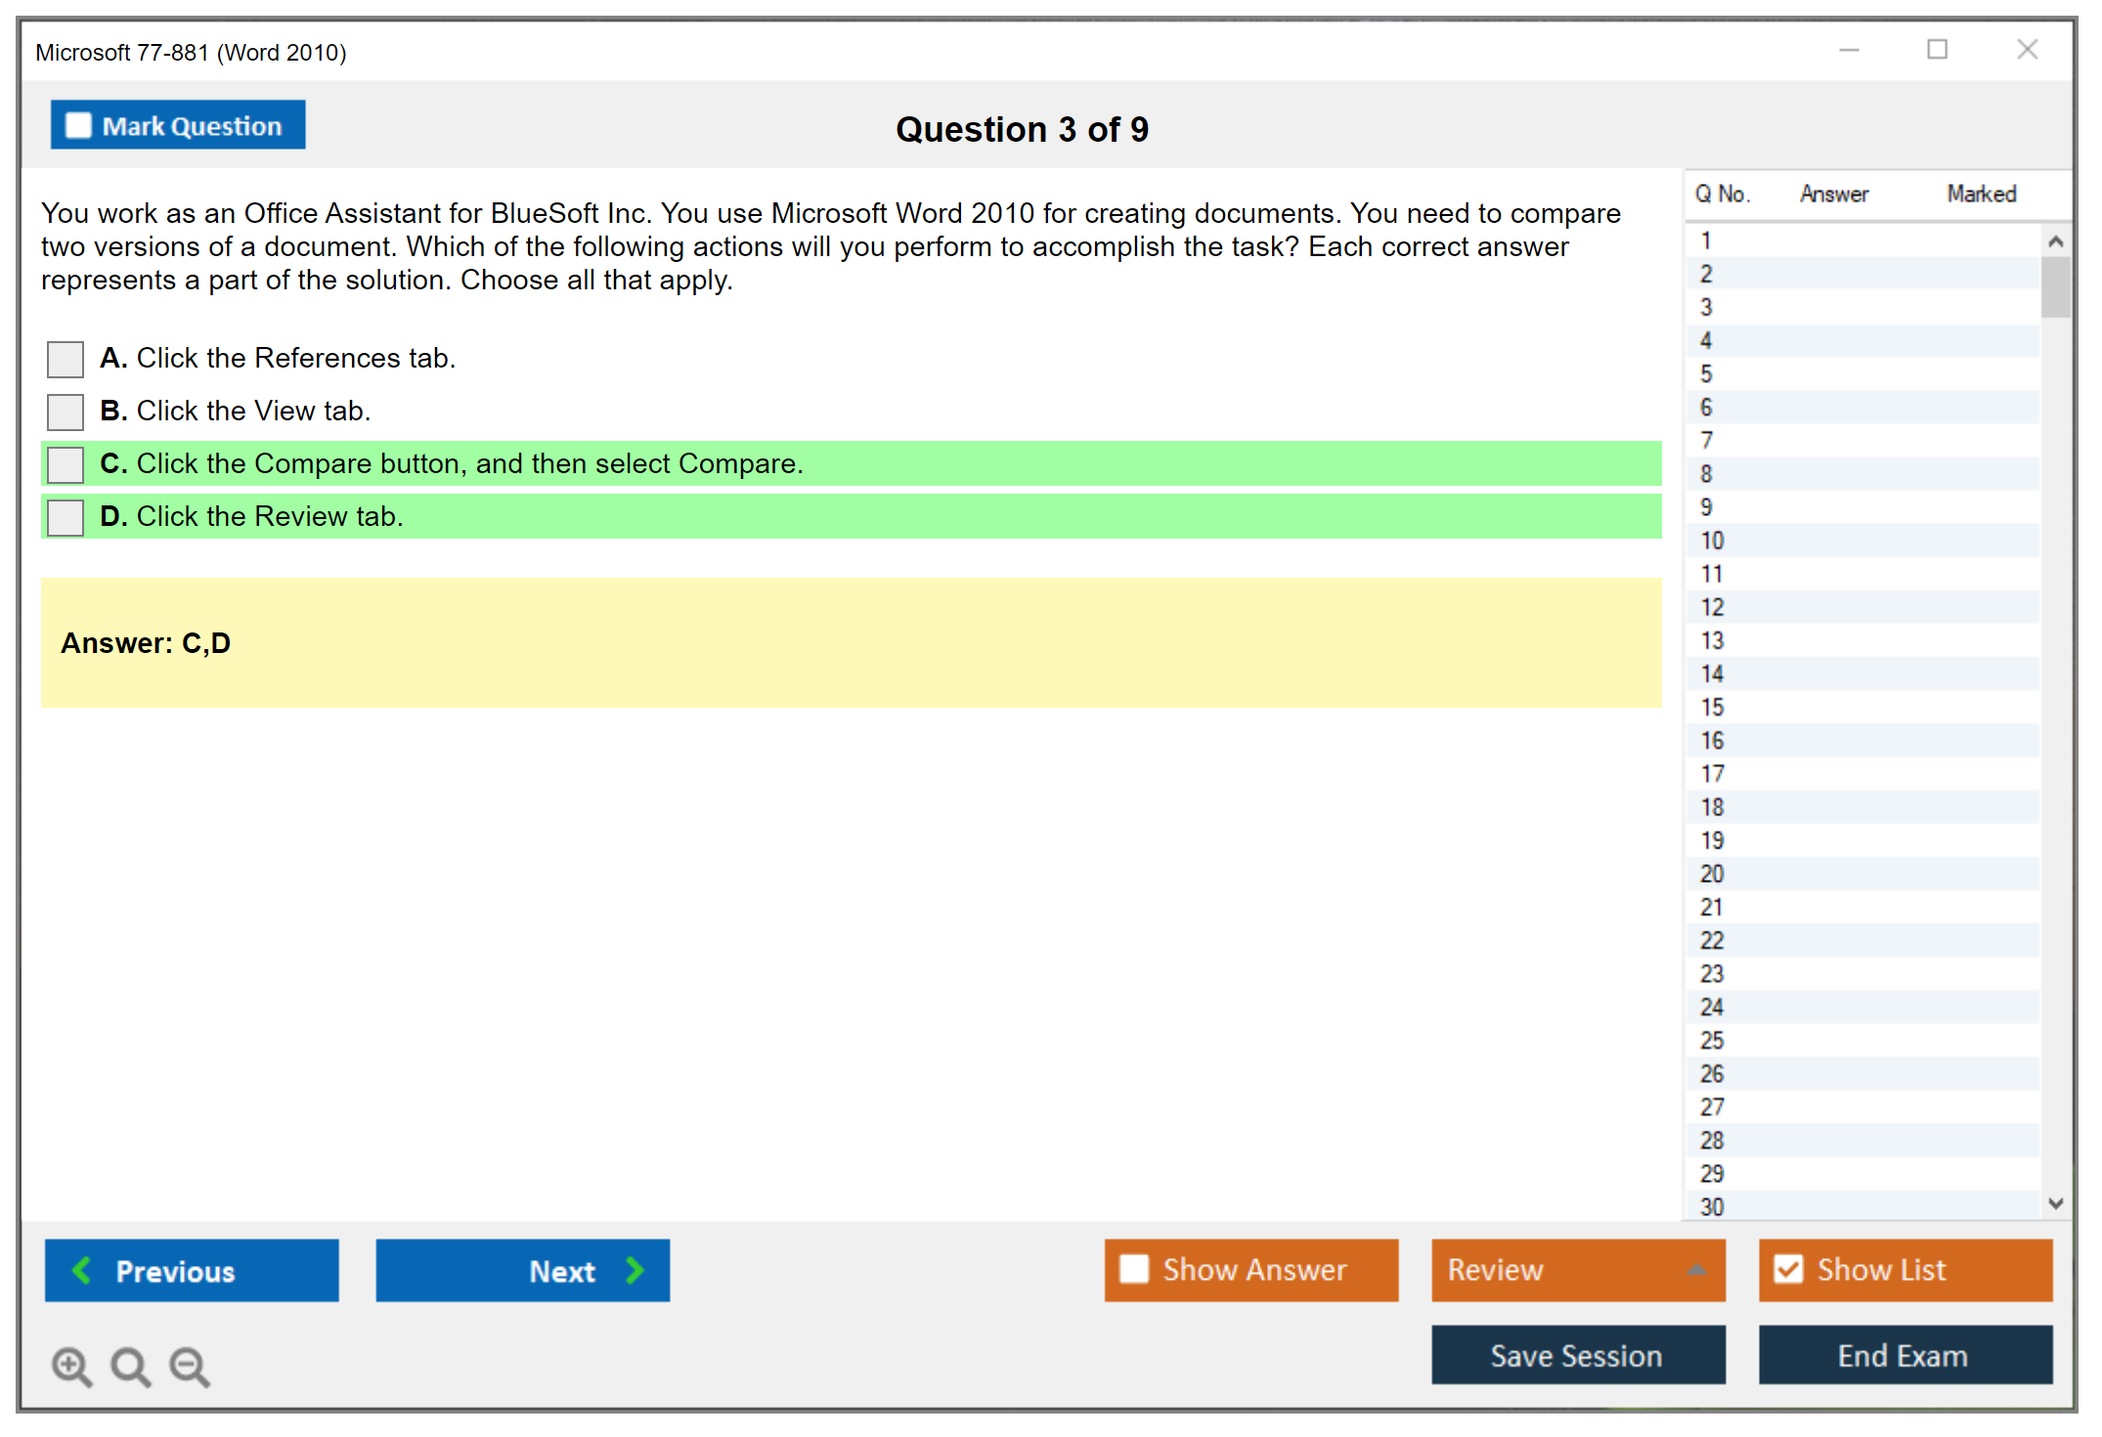Viewport: 2102px width, 1437px height.
Task: Click the green right arrow on Next
Action: [x=635, y=1270]
